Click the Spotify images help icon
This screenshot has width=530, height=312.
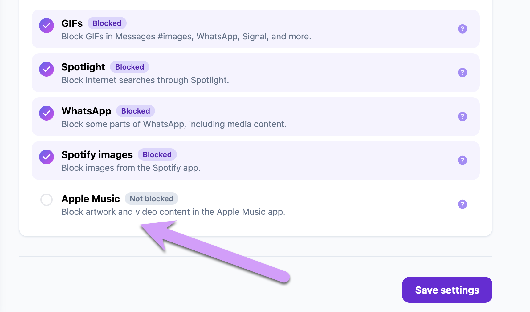pos(462,160)
